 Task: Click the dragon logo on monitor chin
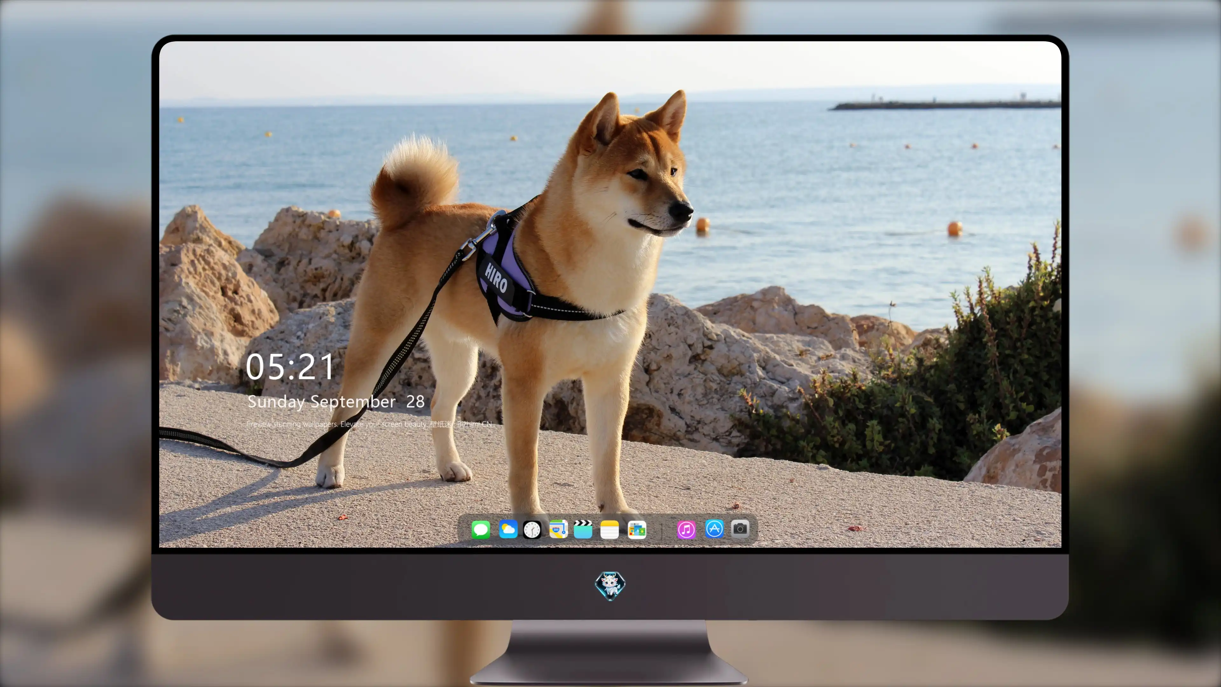click(x=610, y=586)
